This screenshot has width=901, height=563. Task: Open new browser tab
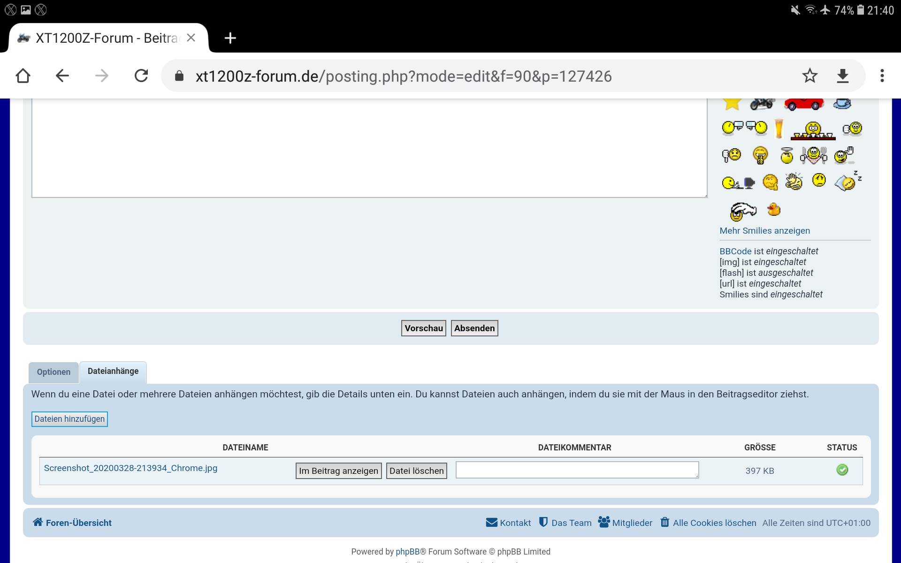tap(230, 38)
